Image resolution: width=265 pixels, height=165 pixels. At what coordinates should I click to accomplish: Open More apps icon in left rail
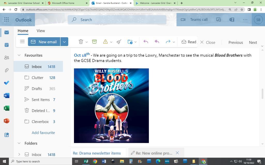click(x=6, y=135)
